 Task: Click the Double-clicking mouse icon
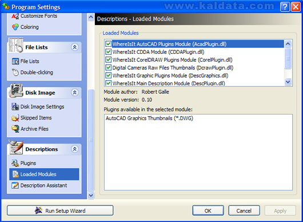coord(15,73)
